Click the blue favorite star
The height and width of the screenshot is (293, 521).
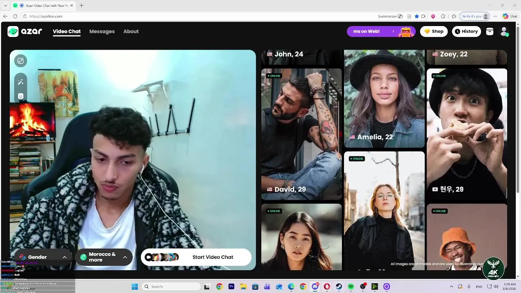416,16
